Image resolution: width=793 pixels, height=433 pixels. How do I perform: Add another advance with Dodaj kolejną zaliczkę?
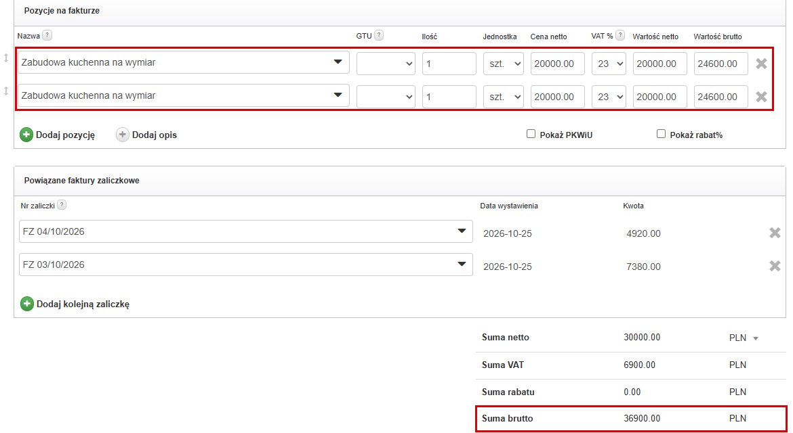[x=75, y=304]
